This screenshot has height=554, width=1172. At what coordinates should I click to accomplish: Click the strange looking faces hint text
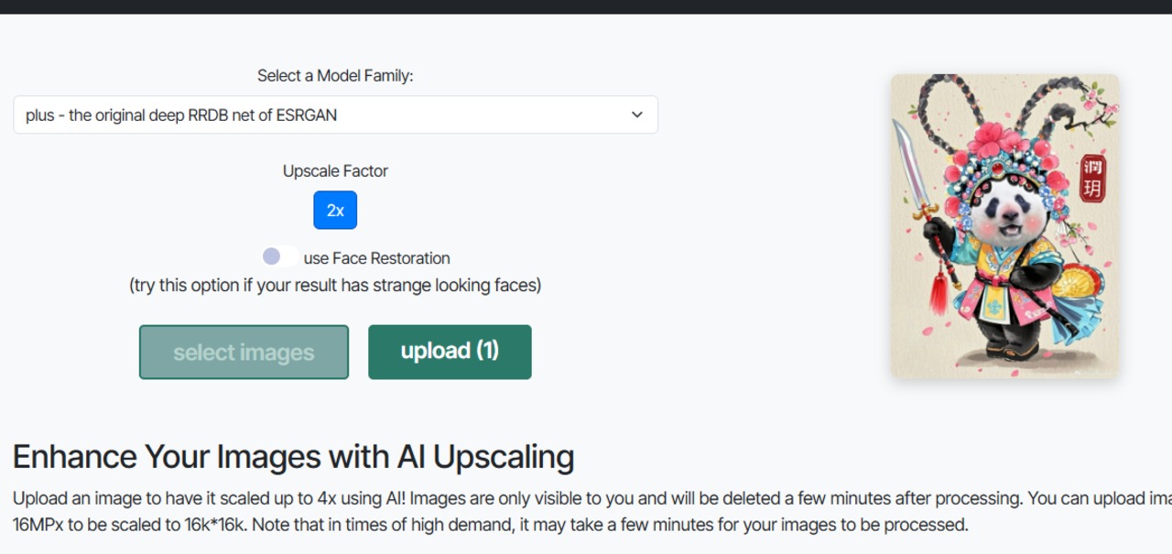[x=335, y=285]
